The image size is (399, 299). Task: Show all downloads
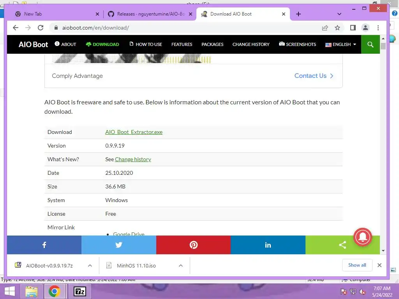pos(357,265)
